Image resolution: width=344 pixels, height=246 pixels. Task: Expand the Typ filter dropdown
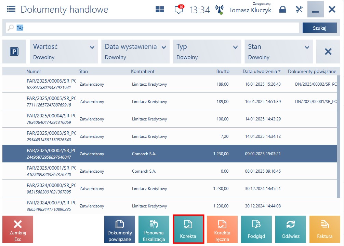(x=207, y=52)
